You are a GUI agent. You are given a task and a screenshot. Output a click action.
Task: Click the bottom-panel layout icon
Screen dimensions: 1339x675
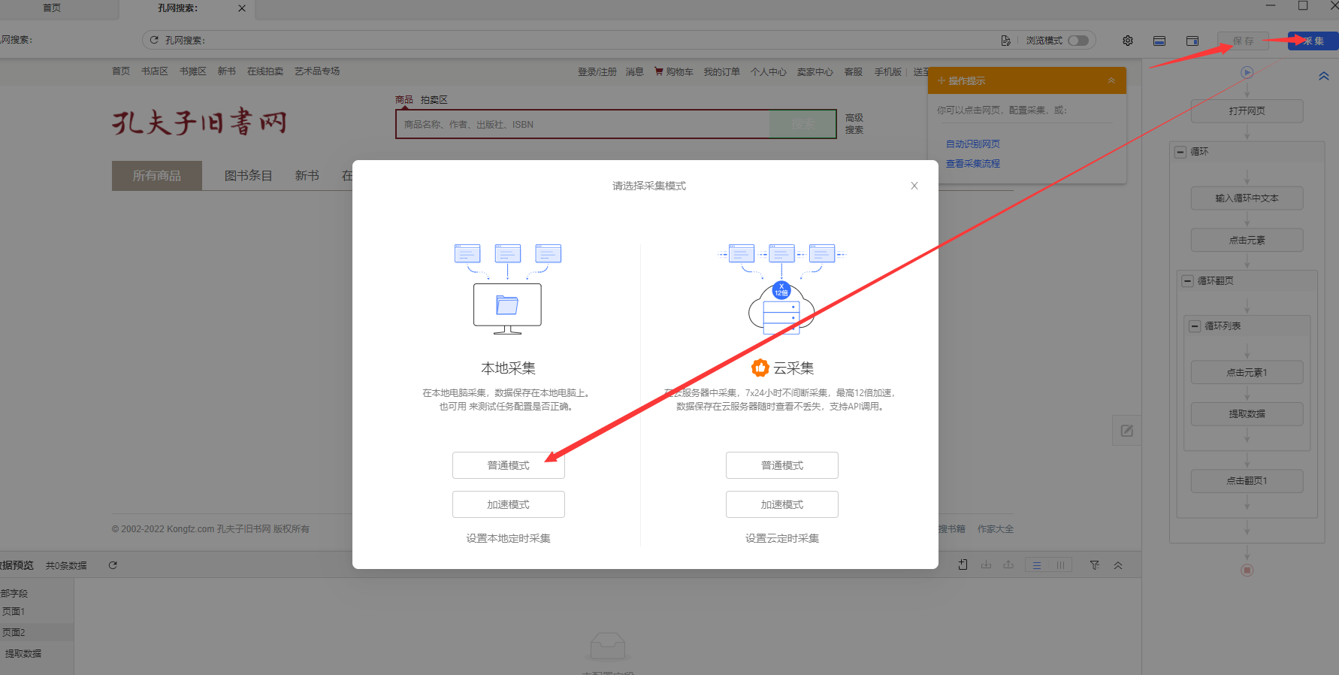[x=1159, y=41]
